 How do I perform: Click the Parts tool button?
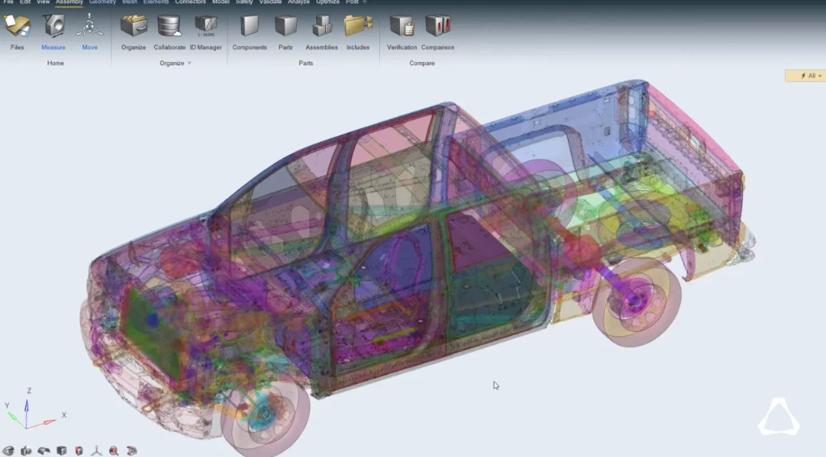pyautogui.click(x=286, y=29)
